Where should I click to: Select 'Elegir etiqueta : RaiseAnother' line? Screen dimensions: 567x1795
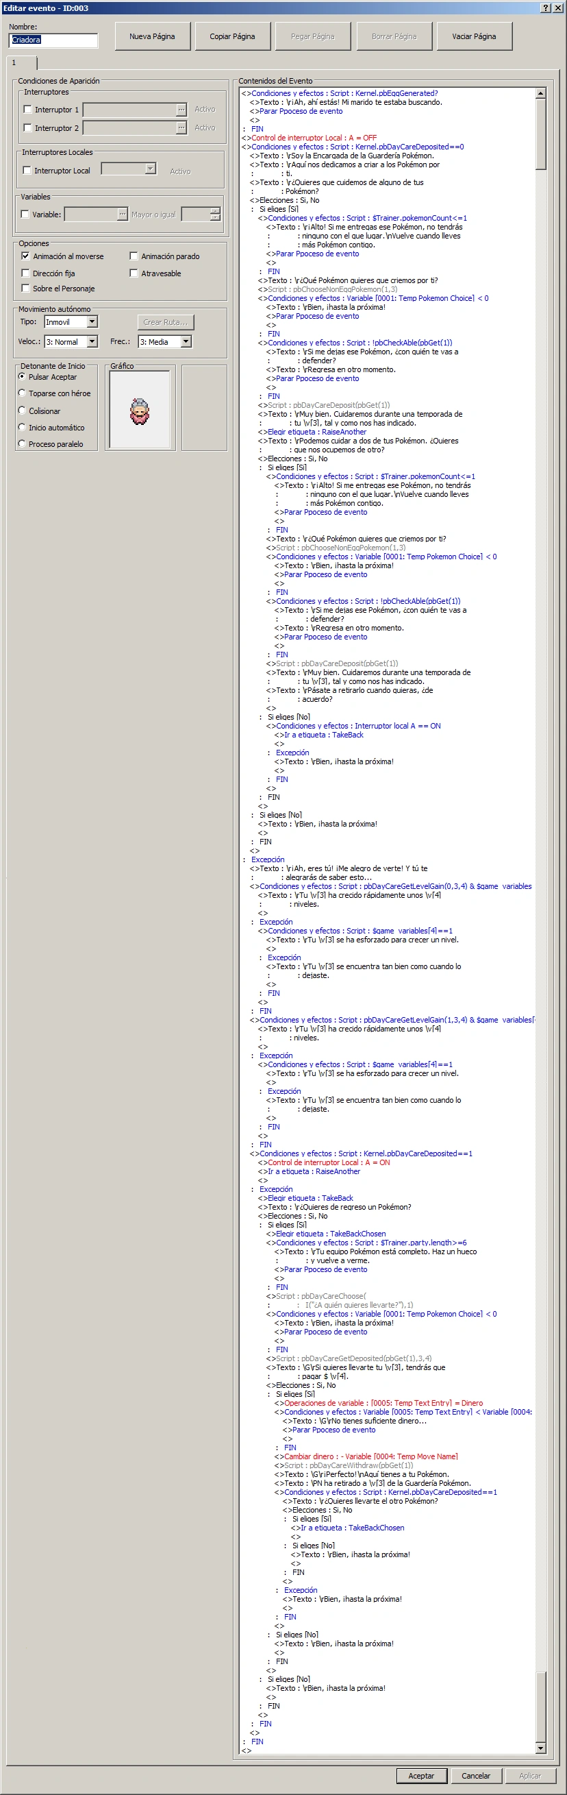pos(312,432)
